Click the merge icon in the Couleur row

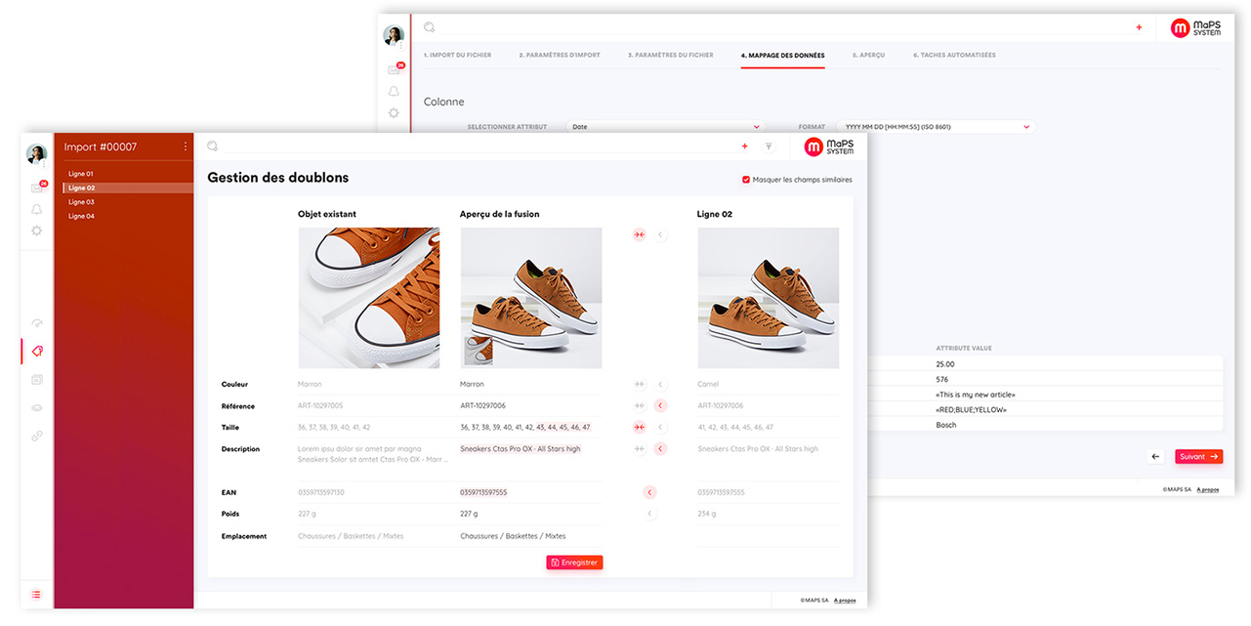pyautogui.click(x=640, y=385)
